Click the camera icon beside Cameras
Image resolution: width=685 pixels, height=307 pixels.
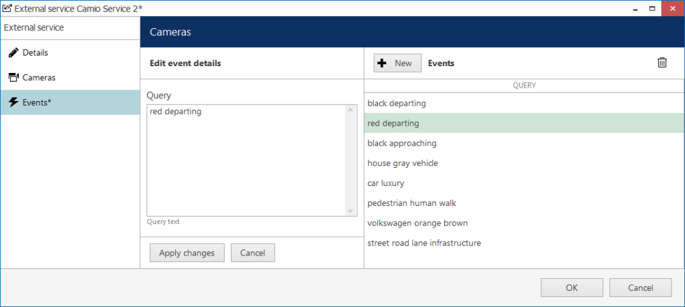14,78
